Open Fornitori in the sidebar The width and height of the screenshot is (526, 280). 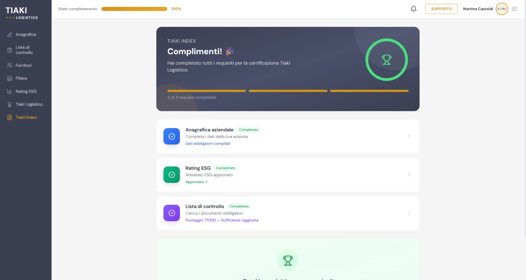click(x=26, y=65)
